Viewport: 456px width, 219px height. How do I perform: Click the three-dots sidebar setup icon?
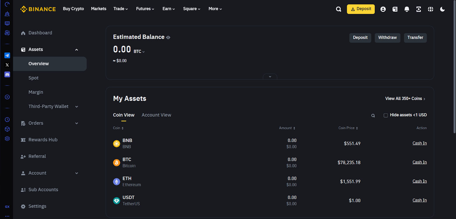pyautogui.click(x=7, y=216)
